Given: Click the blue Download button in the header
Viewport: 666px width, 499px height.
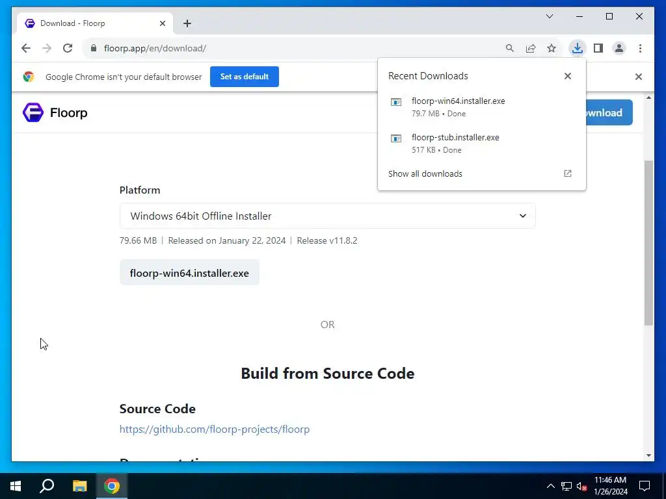Looking at the screenshot, I should pyautogui.click(x=609, y=112).
